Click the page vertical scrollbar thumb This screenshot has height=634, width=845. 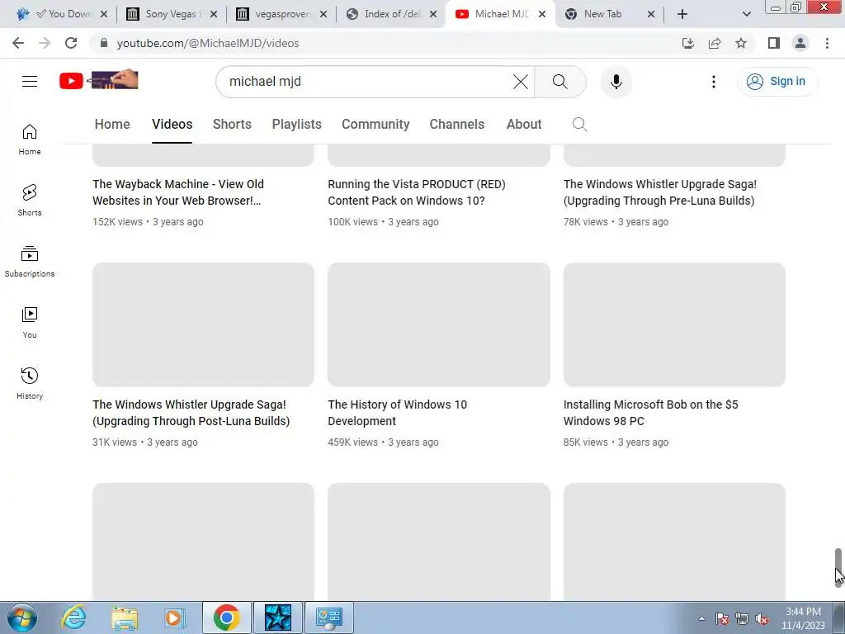(838, 567)
